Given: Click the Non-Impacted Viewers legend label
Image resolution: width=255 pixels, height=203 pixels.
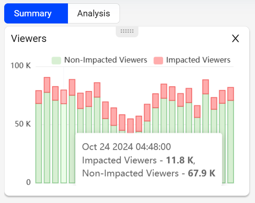Looking at the screenshot, I should tap(106, 60).
